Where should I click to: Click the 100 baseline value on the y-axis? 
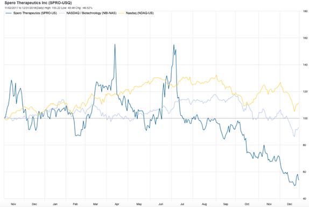[x=305, y=118]
